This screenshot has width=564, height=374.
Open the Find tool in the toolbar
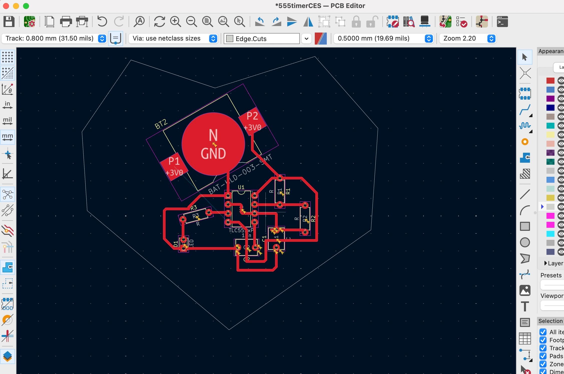pyautogui.click(x=139, y=22)
